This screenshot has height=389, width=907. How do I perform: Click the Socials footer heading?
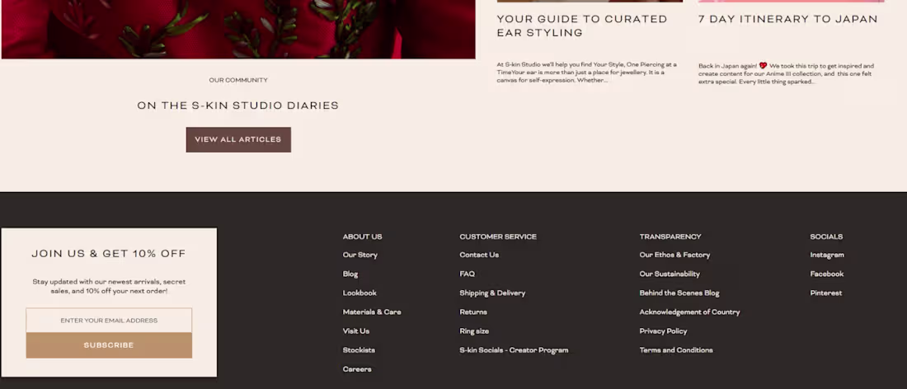826,237
